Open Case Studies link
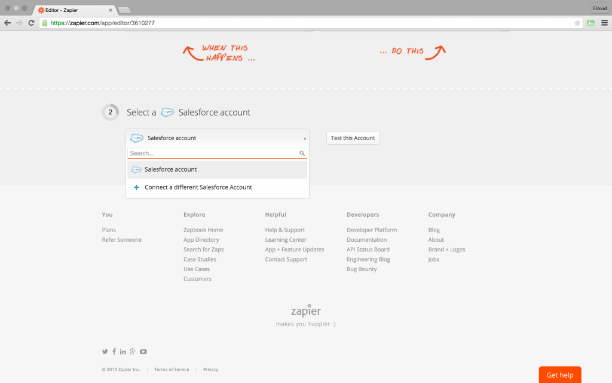Image resolution: width=612 pixels, height=383 pixels. (x=200, y=259)
